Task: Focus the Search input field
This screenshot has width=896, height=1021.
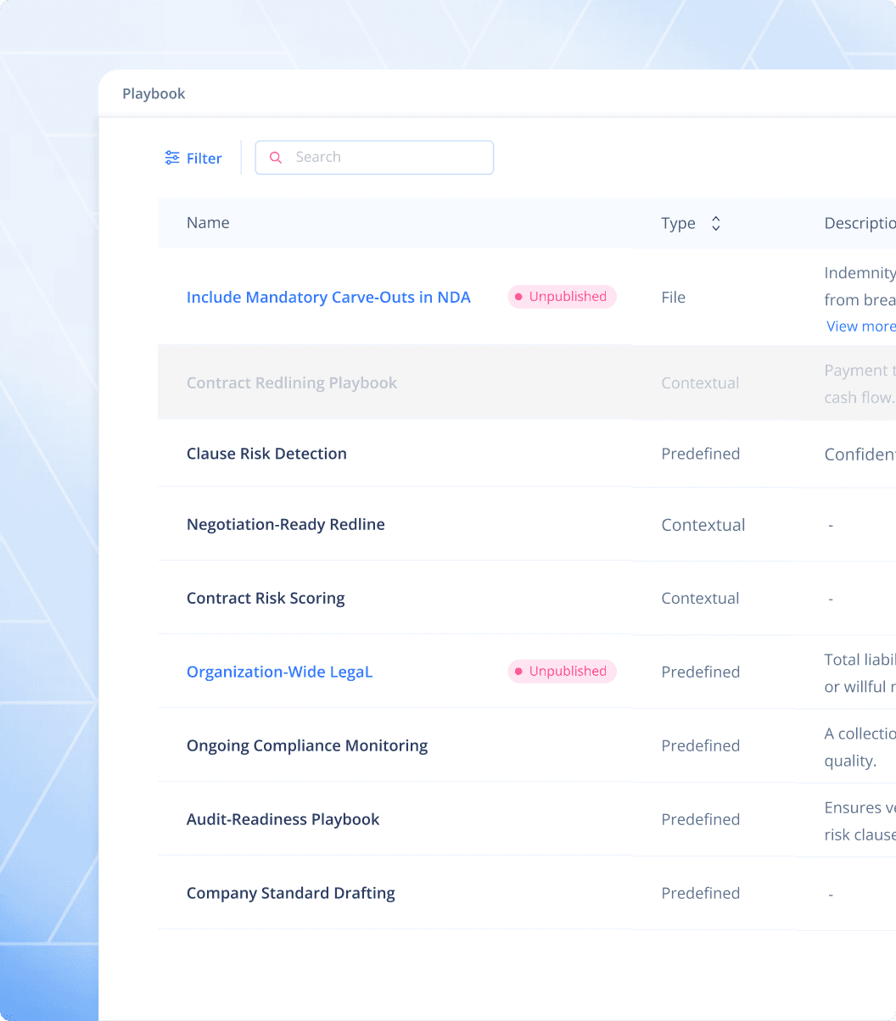Action: click(374, 158)
